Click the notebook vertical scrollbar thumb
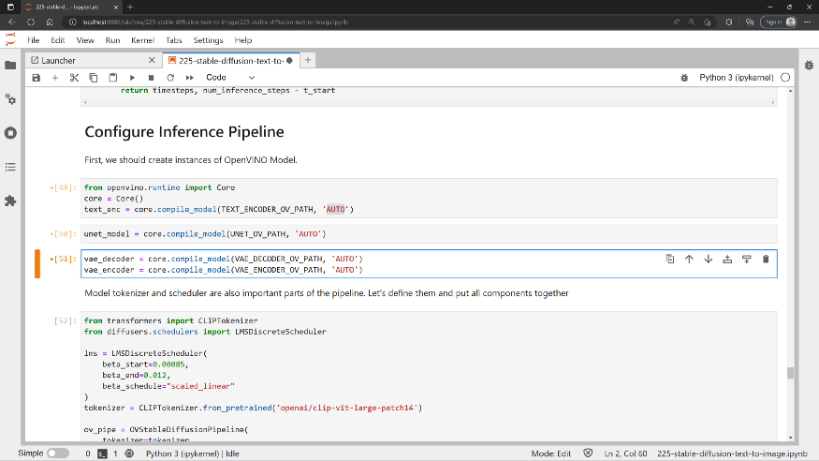Image resolution: width=819 pixels, height=461 pixels. (x=790, y=373)
